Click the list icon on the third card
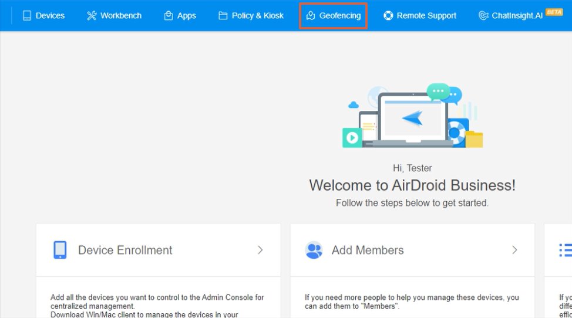The height and width of the screenshot is (318, 572). [566, 250]
